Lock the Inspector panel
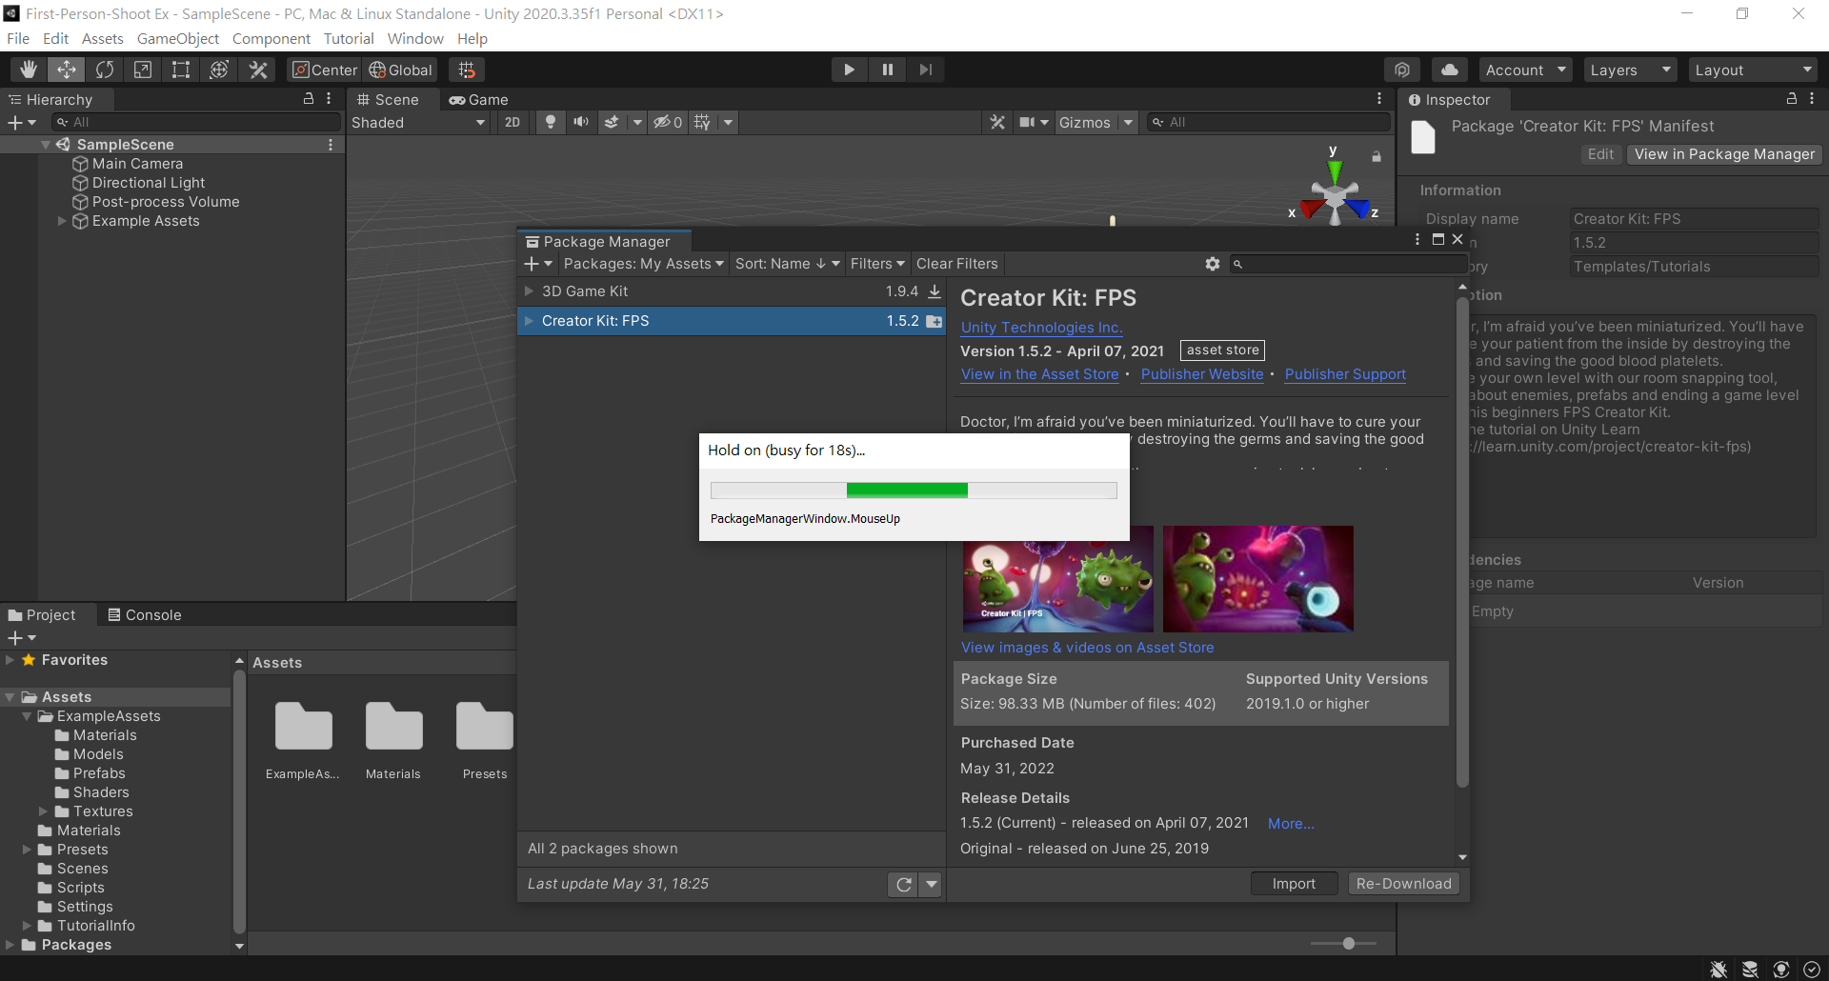The image size is (1829, 981). click(1792, 98)
